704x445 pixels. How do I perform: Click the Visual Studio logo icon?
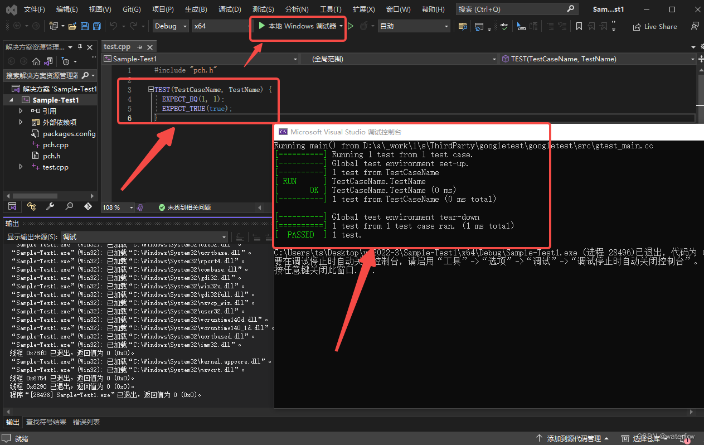tap(11, 9)
